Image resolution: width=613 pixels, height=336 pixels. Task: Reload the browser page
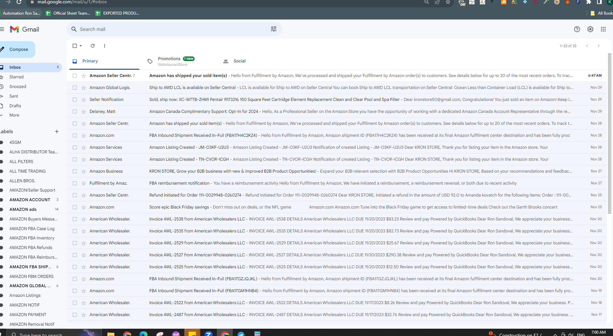pos(19,2)
